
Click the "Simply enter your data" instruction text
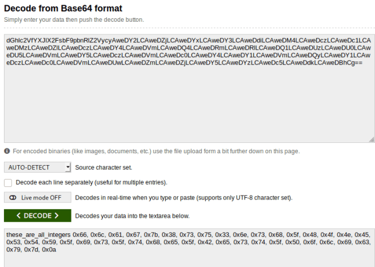(74, 20)
